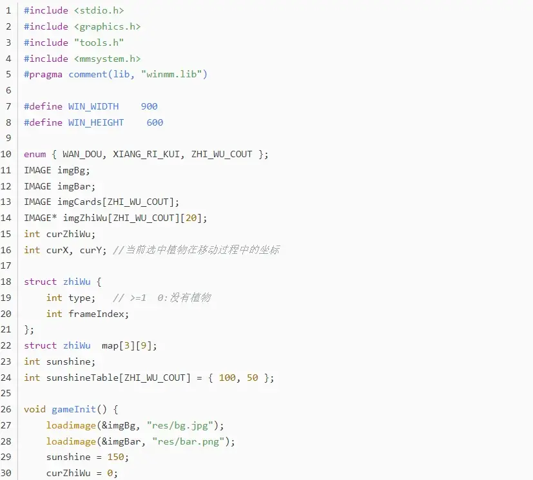Click the WIN_HEIGHT value 600
Viewport: 533px width, 480px height.
[x=155, y=122]
